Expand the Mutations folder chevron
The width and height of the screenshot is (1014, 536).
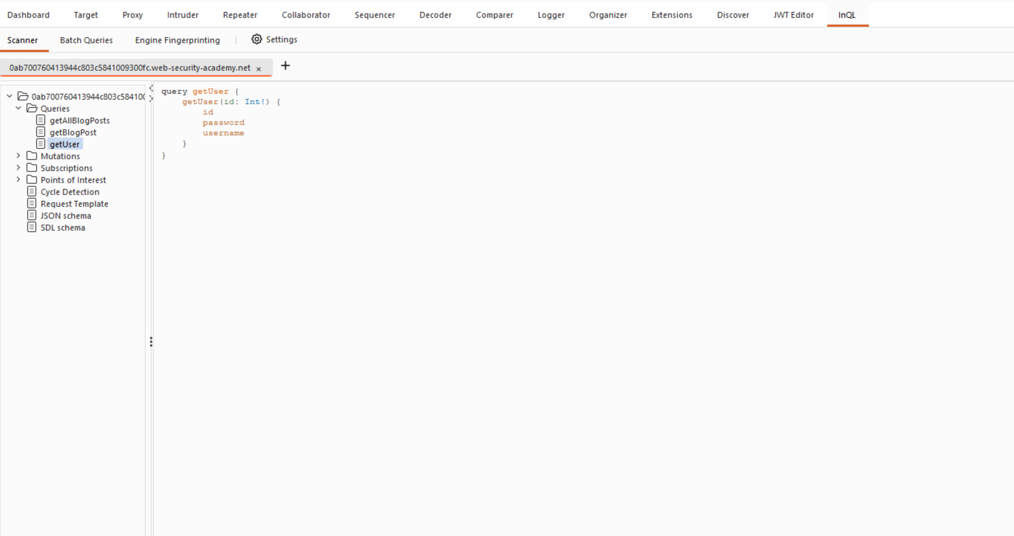[18, 156]
